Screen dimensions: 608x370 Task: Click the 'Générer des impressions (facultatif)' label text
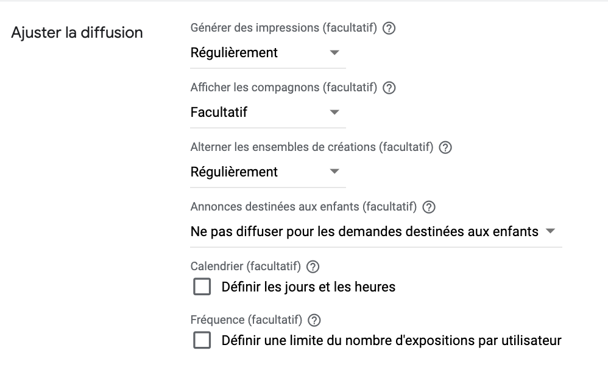pyautogui.click(x=283, y=28)
